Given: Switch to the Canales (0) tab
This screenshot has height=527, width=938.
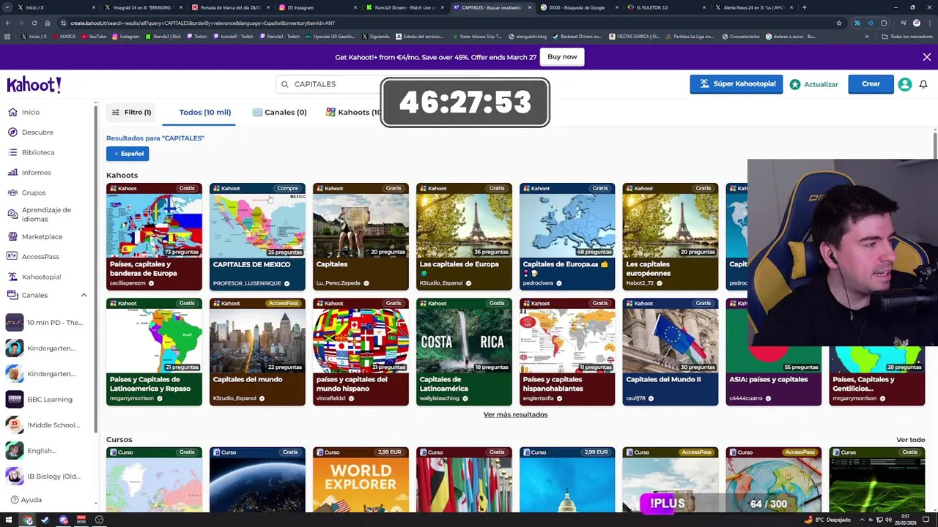Looking at the screenshot, I should point(279,112).
